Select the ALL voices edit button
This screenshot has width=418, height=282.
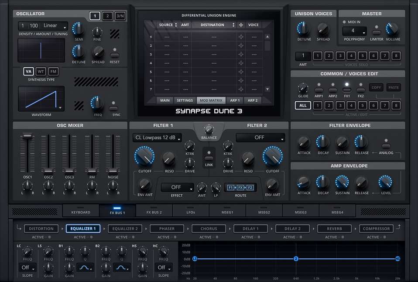303,105
